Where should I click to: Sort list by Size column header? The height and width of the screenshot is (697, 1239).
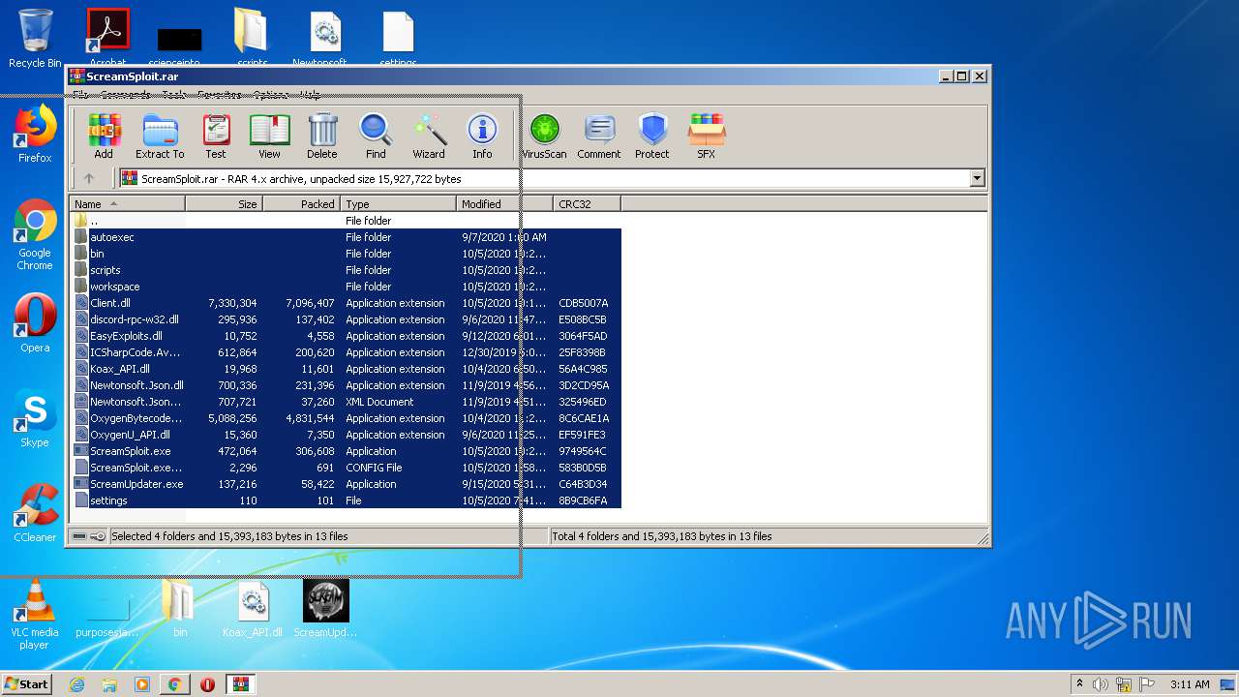(224, 204)
